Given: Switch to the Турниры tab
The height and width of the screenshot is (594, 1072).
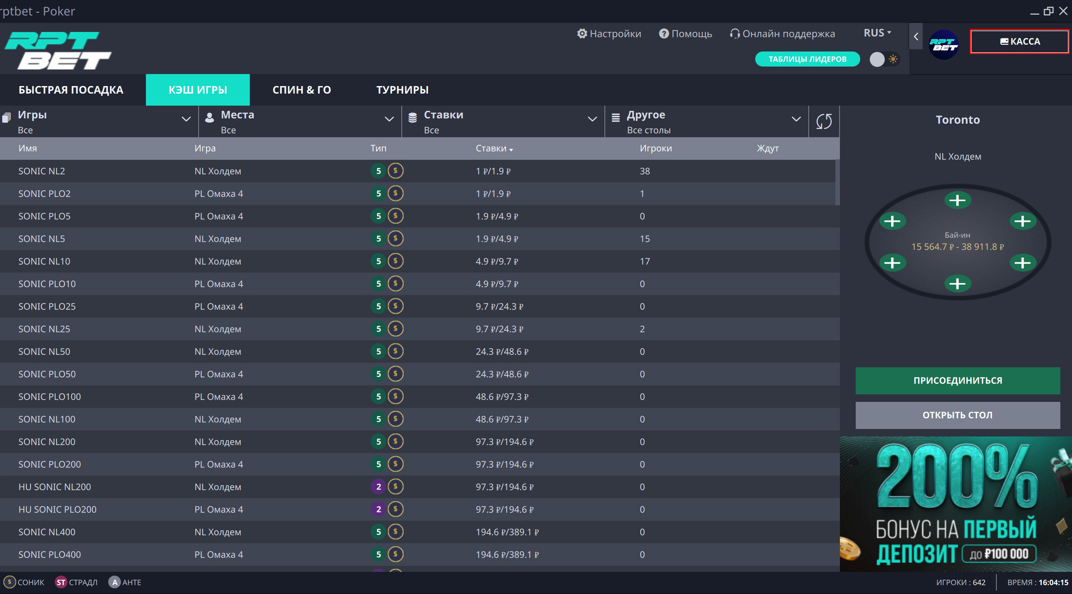Looking at the screenshot, I should [x=402, y=90].
